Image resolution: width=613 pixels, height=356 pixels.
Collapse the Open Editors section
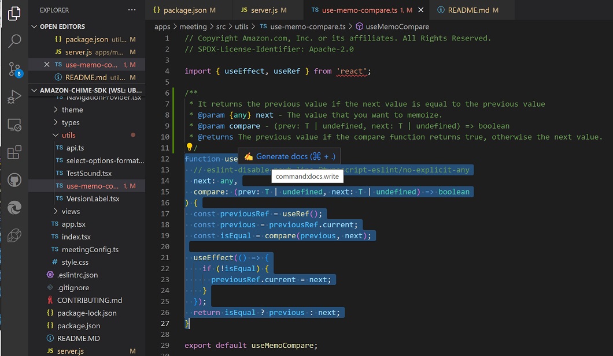point(34,26)
